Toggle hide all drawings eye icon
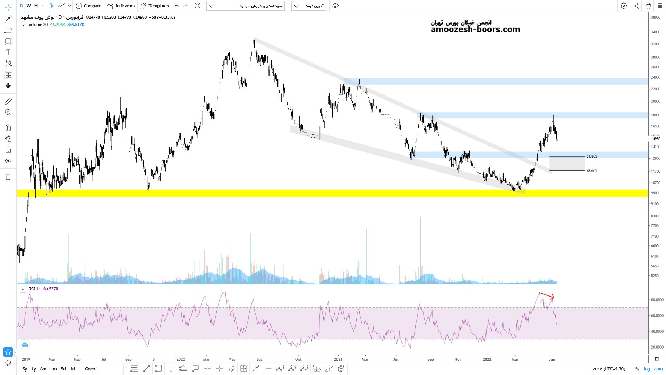 tap(8, 161)
